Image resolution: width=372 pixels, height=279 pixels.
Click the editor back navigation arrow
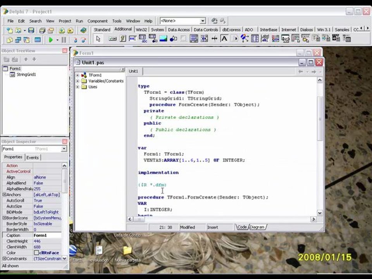pyautogui.click(x=301, y=72)
